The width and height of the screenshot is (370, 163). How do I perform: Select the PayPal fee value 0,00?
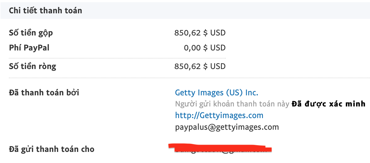pos(192,48)
